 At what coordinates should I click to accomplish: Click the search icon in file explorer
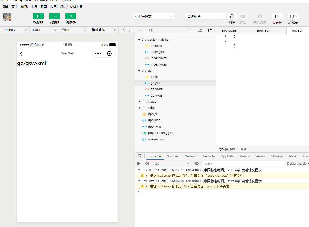(x=151, y=30)
